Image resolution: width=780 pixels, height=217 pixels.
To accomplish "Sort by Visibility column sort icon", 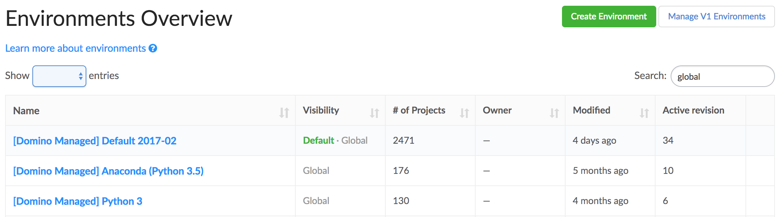I will click(x=375, y=113).
